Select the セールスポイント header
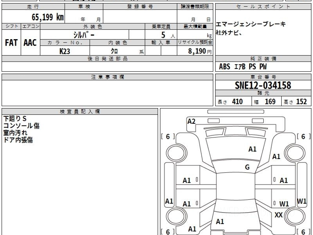This screenshot has height=235, width=313. click(263, 7)
